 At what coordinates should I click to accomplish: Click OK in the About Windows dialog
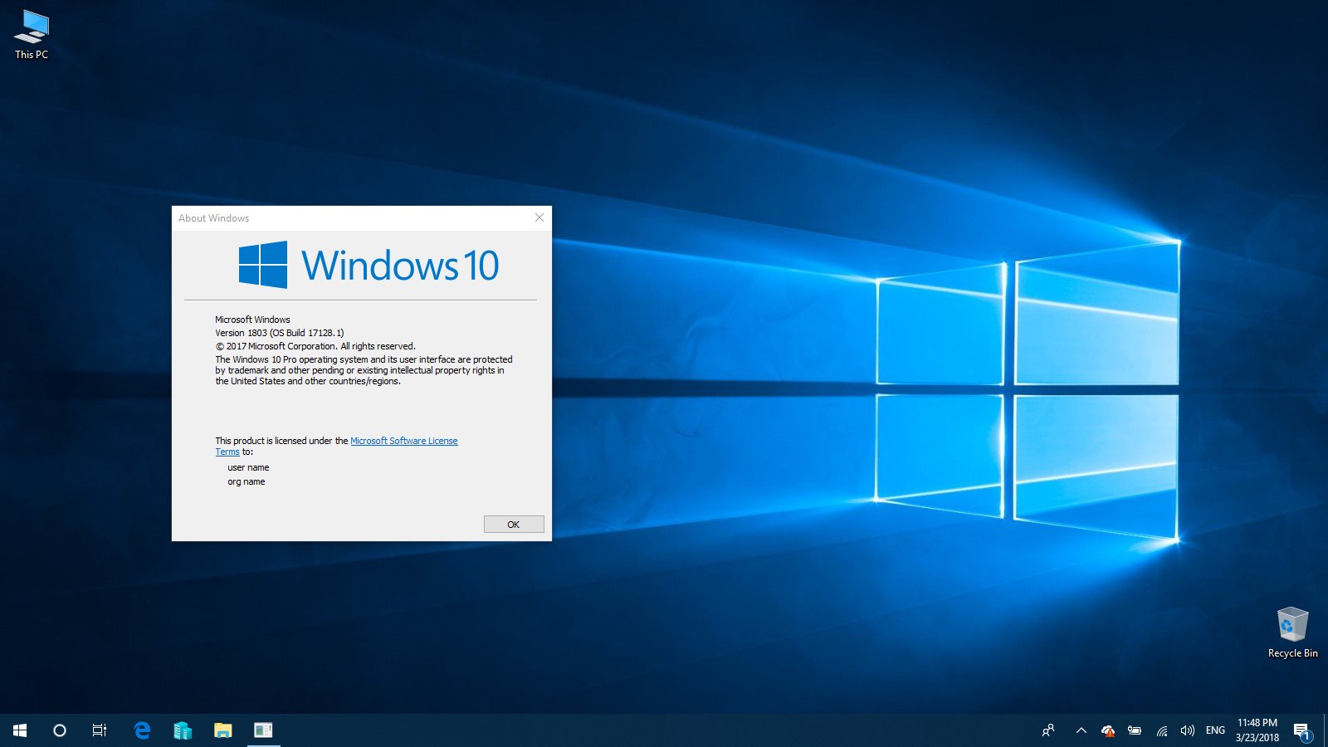[x=514, y=525]
